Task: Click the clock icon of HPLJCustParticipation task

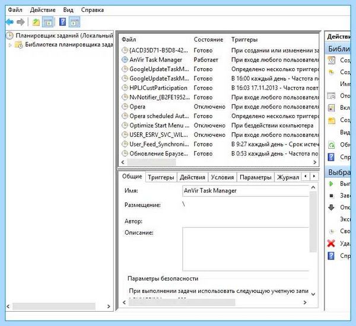Action: [125, 88]
